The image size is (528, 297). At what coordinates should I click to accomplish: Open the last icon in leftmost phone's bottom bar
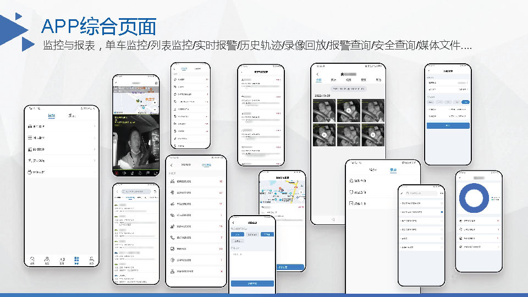point(91,260)
